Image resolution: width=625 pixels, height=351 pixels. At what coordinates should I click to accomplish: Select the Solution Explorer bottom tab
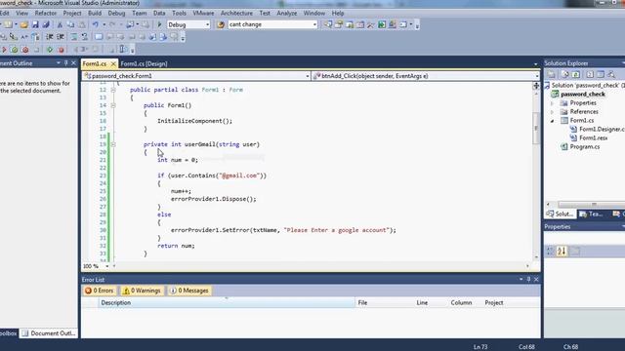pyautogui.click(x=560, y=214)
